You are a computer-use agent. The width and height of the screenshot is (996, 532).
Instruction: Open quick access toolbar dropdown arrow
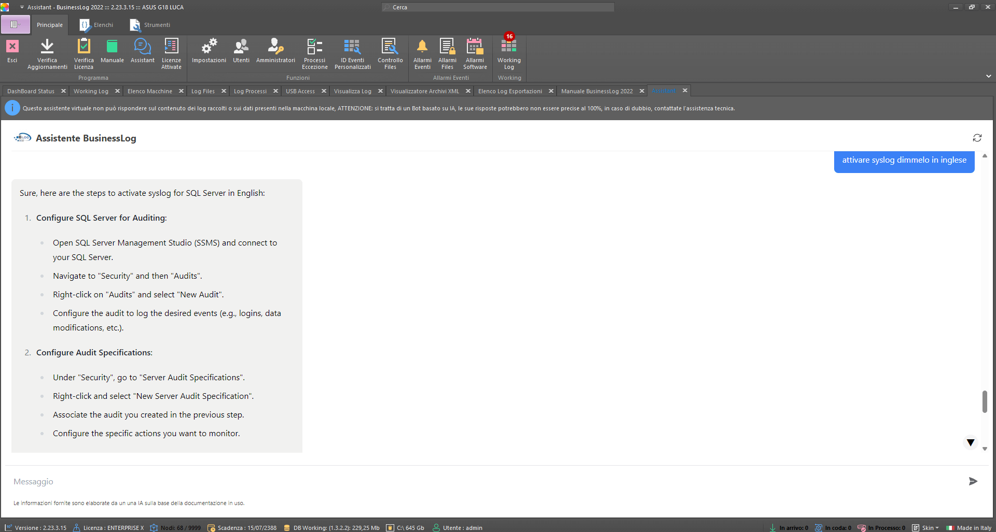[x=22, y=7]
